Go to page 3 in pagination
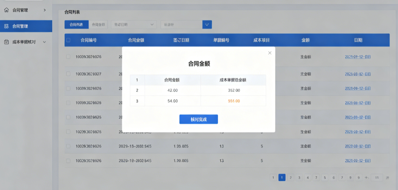 (299, 178)
